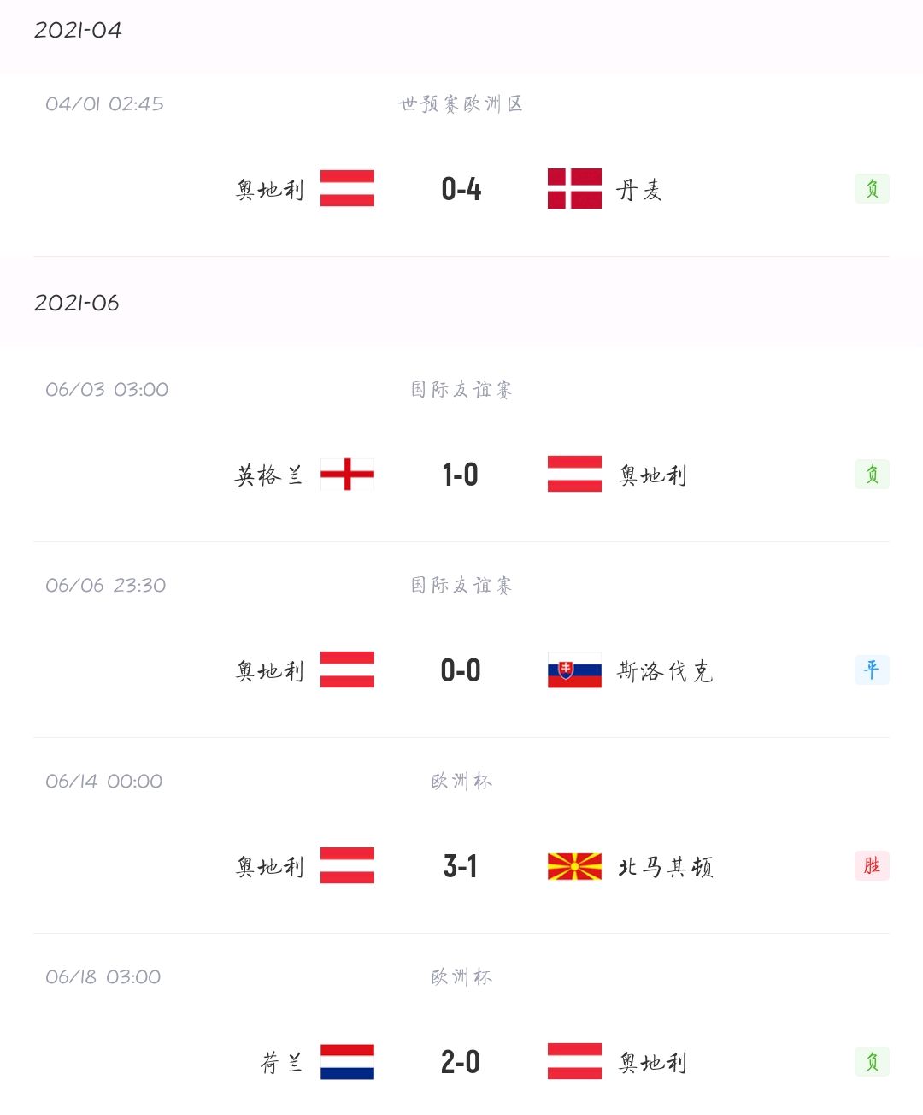Open the 3-1 match score
Image resolution: width=923 pixels, height=1115 pixels.
pyautogui.click(x=461, y=866)
